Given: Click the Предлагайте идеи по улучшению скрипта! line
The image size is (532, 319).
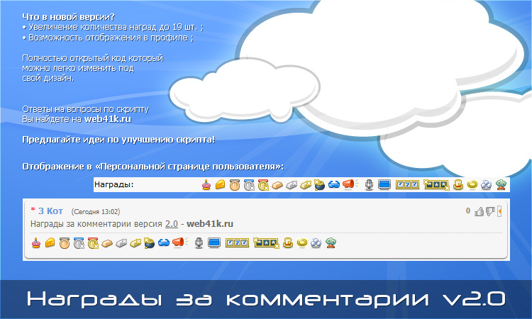Looking at the screenshot, I should (x=118, y=140).
